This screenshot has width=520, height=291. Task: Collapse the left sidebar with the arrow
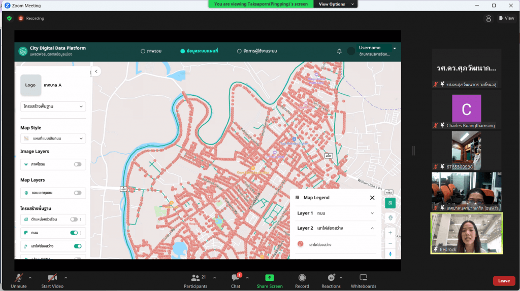(x=96, y=71)
